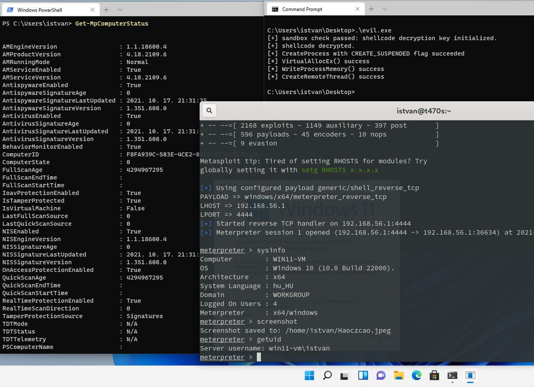Click the Get-MpComputerStatus command text
This screenshot has height=387, width=534.
(112, 24)
